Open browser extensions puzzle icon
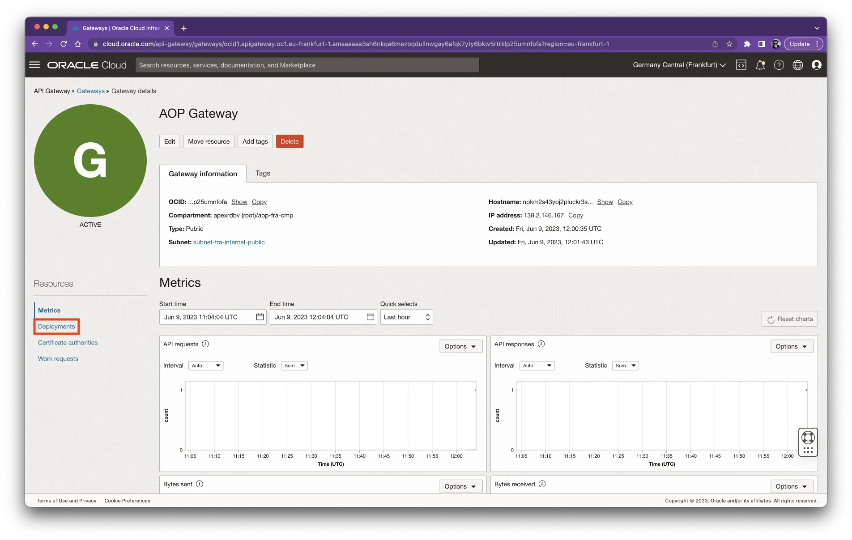The height and width of the screenshot is (540, 852). (747, 44)
